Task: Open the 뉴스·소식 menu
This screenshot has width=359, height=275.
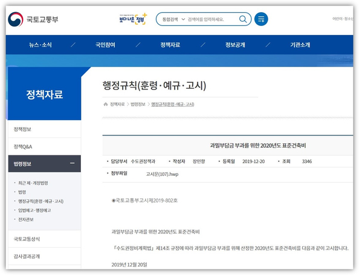Action: (x=40, y=45)
